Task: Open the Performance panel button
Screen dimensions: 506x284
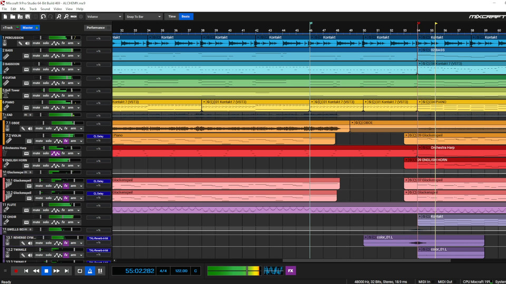Action: pos(95,28)
